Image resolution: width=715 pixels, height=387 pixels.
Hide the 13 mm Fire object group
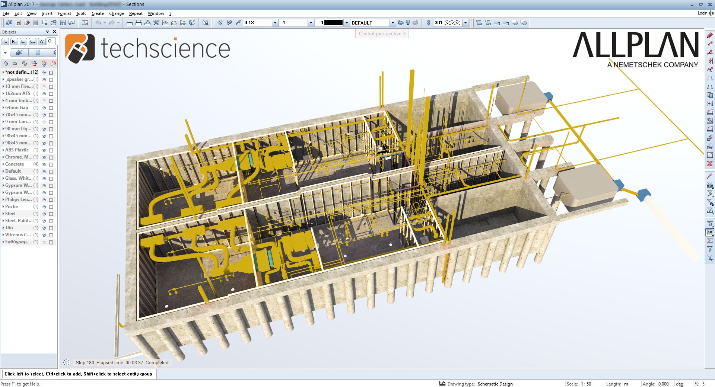[44, 86]
